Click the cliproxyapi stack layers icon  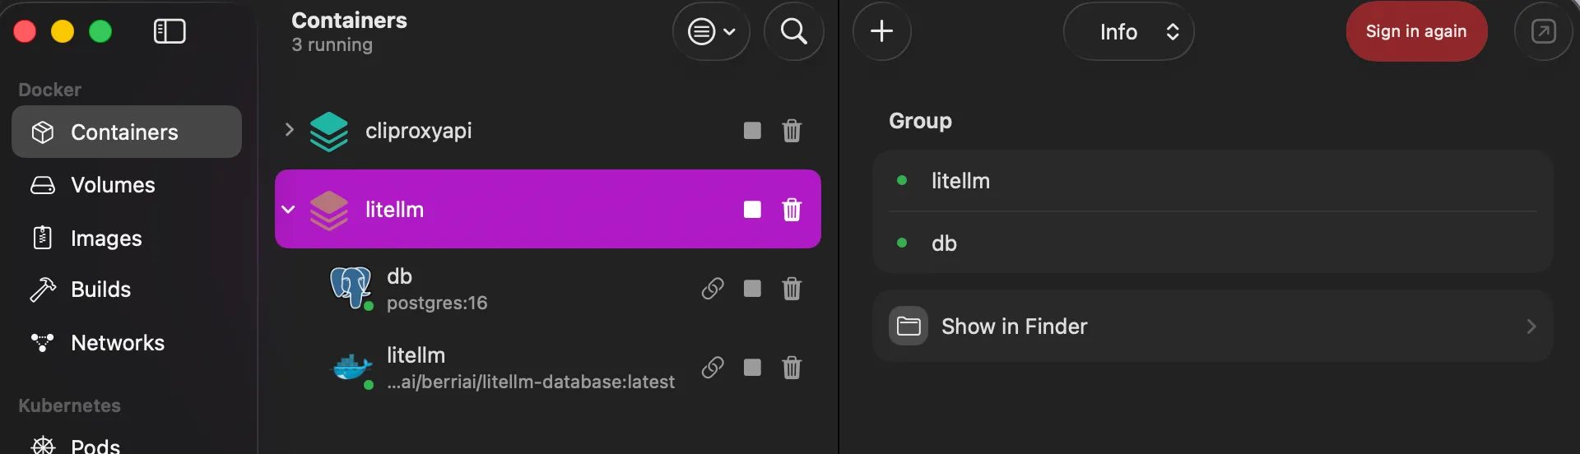(328, 132)
